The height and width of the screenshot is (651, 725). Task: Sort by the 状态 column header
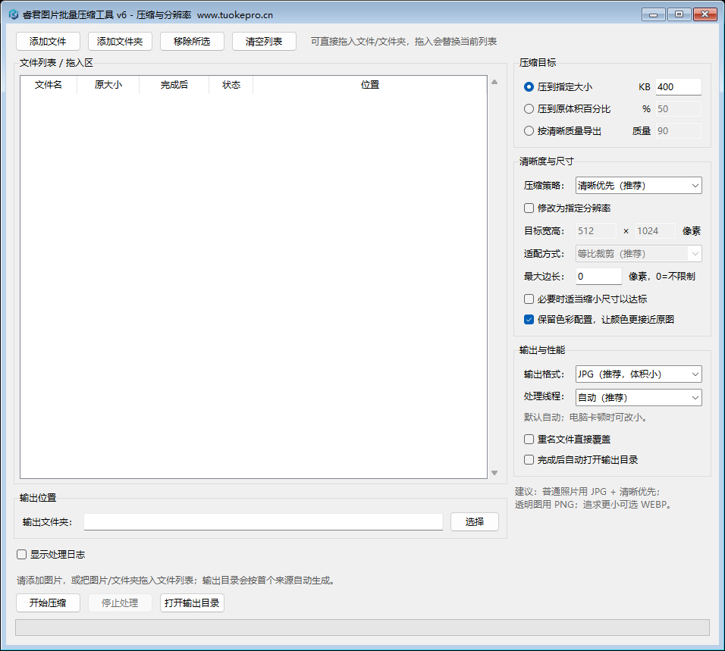[231, 85]
